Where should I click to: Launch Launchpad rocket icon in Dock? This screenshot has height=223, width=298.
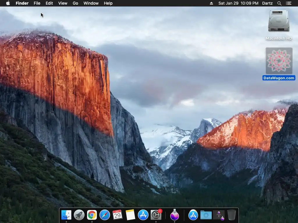click(x=79, y=215)
